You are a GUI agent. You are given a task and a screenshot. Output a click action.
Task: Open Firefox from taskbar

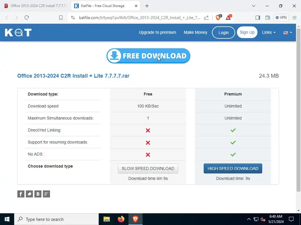[x=121, y=219]
